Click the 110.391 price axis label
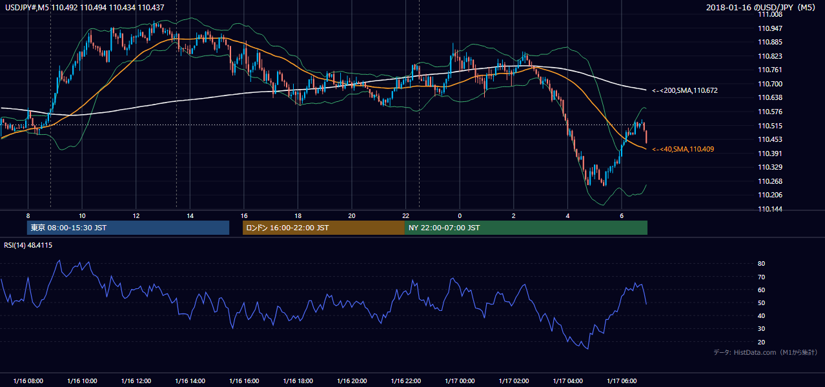 [x=771, y=154]
